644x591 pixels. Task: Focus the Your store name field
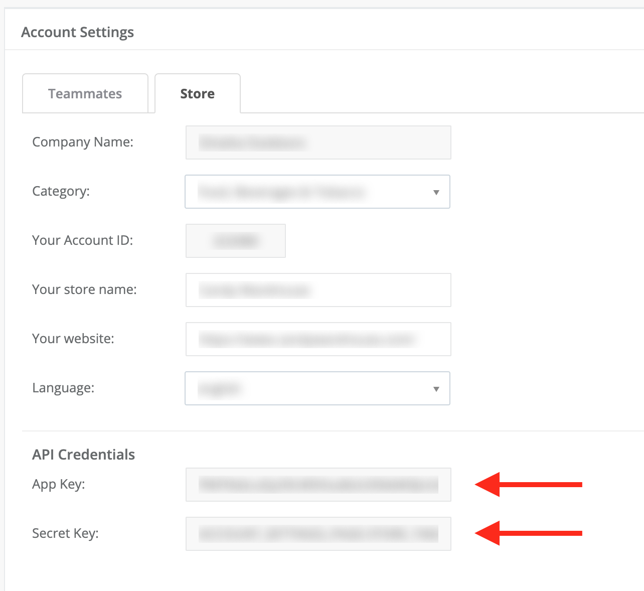tap(318, 290)
